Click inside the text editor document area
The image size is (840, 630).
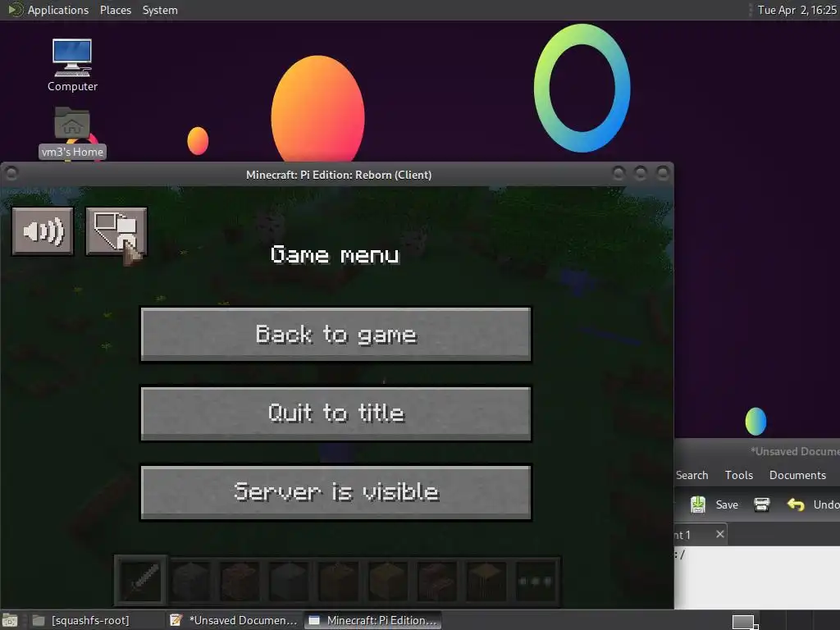point(757,577)
